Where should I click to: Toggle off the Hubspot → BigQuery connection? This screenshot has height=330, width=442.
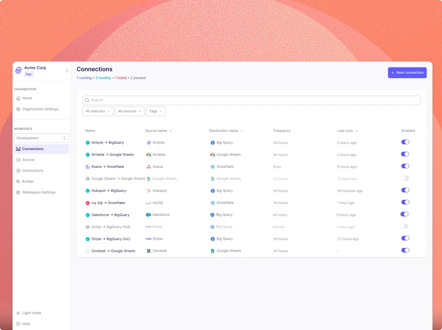(405, 190)
